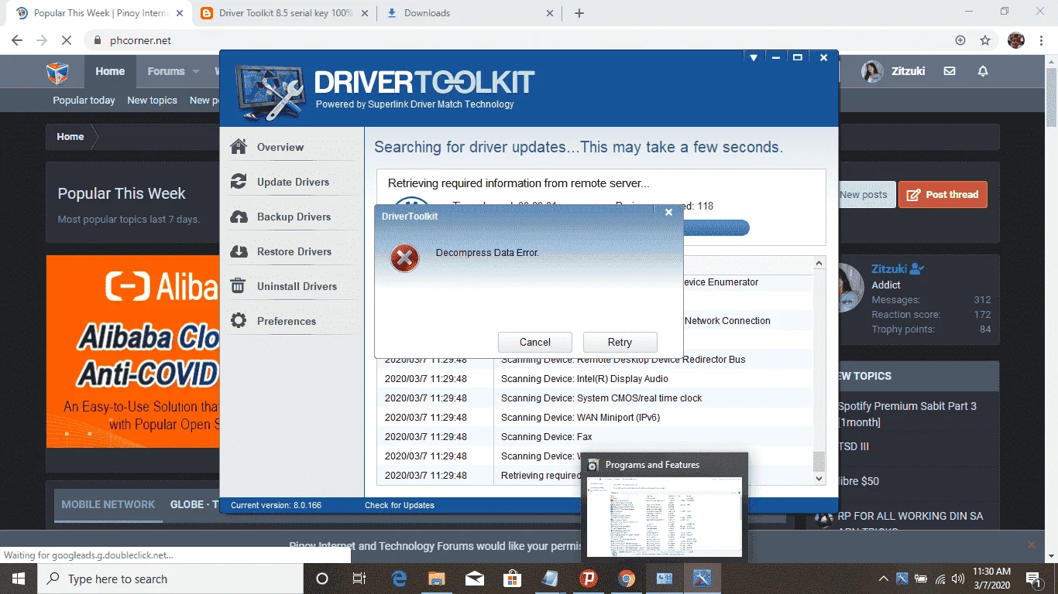Click the Popular today link
1058x594 pixels.
click(84, 100)
